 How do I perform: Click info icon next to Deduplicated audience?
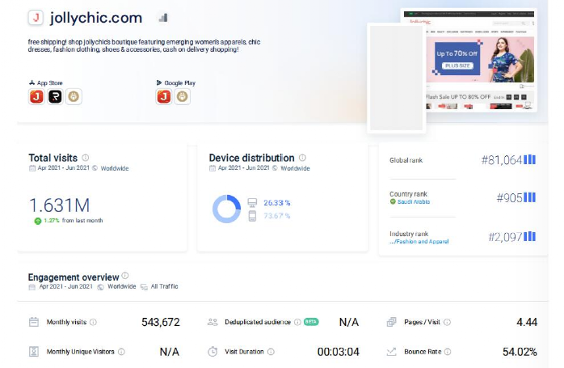pos(297,322)
